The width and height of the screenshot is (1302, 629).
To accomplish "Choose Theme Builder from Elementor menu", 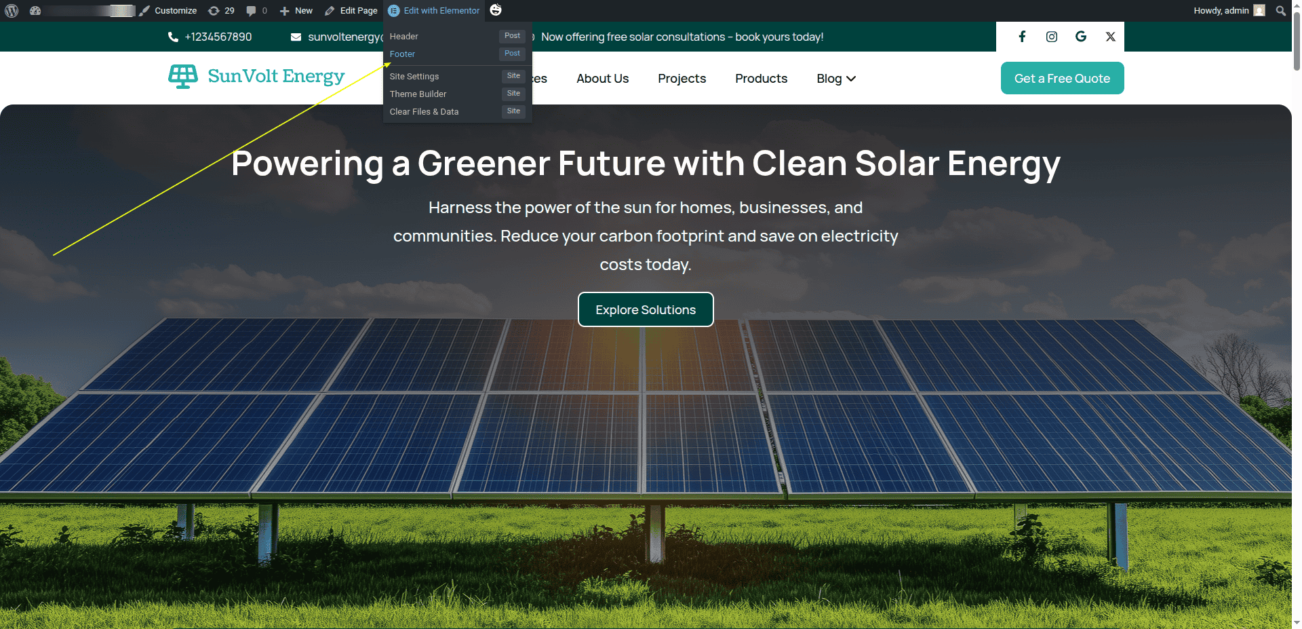I will pos(418,94).
